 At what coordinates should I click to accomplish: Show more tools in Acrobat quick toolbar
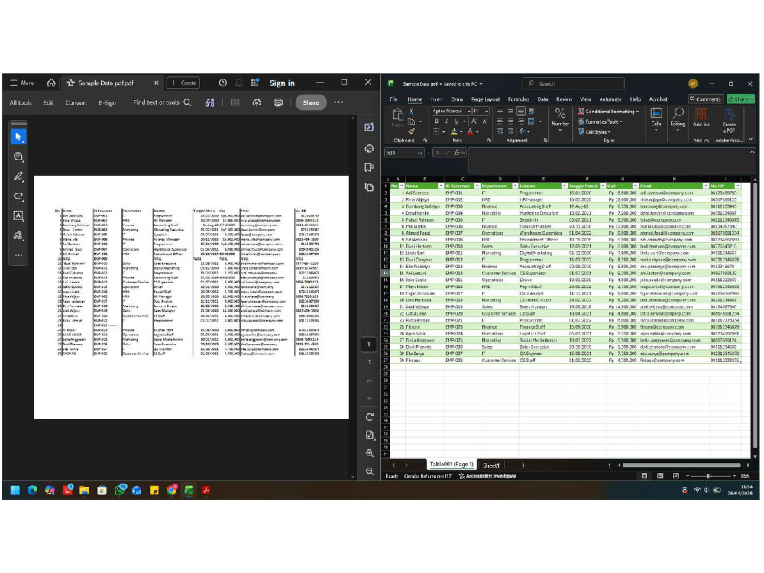(18, 255)
